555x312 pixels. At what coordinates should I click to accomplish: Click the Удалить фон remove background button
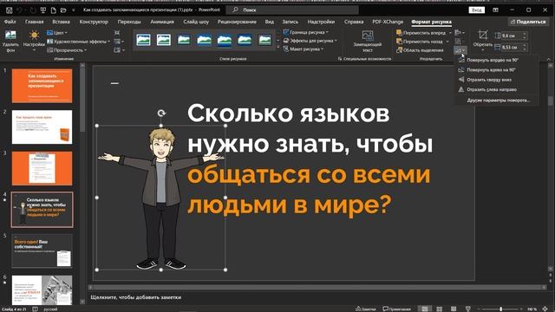point(10,41)
